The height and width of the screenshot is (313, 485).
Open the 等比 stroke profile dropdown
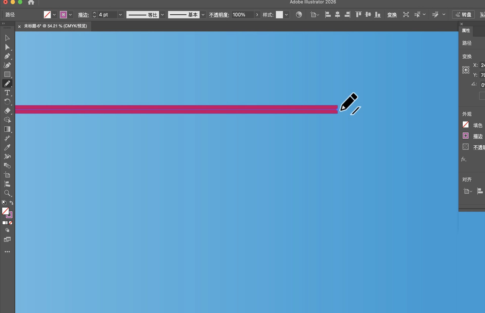162,14
